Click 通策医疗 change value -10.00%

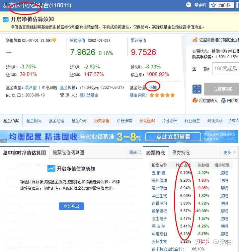click(202, 211)
